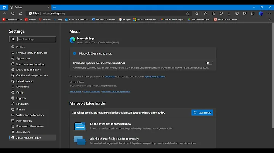Add this page to favorites star icon
Viewport: 274px width, 153px height.
click(188, 14)
